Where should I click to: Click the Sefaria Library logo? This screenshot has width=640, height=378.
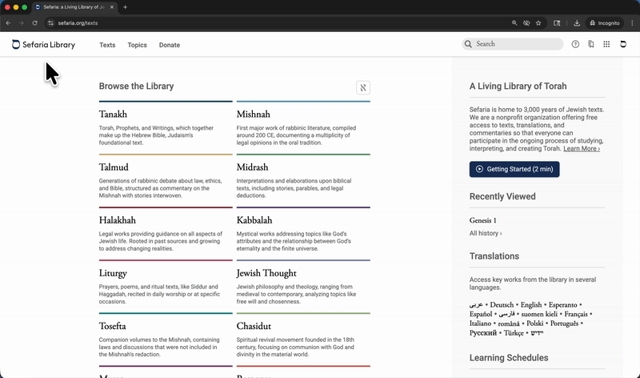[44, 45]
